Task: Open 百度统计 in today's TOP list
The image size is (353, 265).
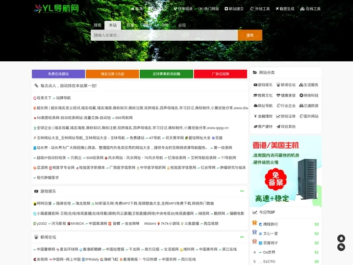Action: click(270, 243)
